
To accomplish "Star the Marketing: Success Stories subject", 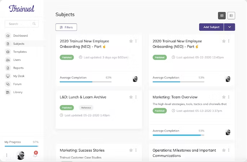I will [131, 150].
